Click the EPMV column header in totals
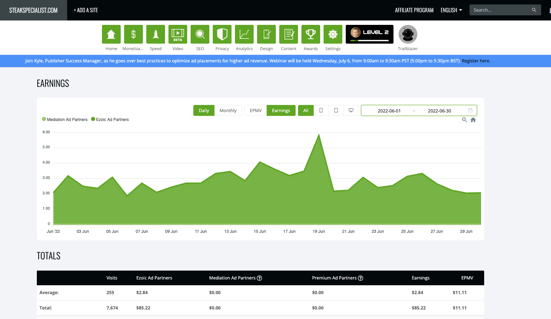Viewport: 551px width, 319px height. [x=467, y=278]
